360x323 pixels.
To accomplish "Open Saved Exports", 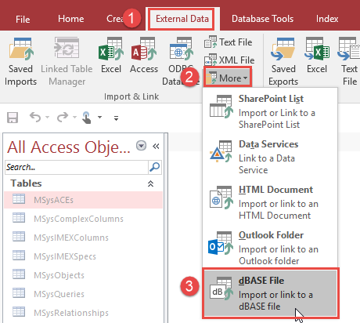I will [x=283, y=62].
